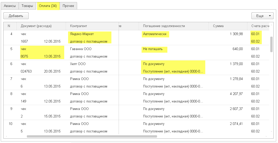Click the Документ (расхода) column header
The height and width of the screenshot is (143, 278).
tap(36, 26)
